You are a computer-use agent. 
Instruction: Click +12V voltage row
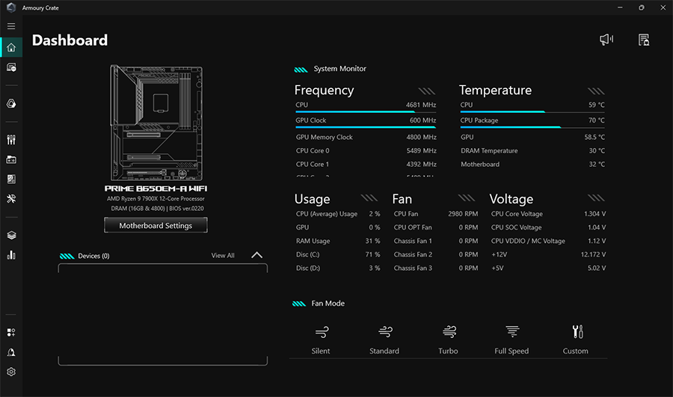pyautogui.click(x=549, y=254)
